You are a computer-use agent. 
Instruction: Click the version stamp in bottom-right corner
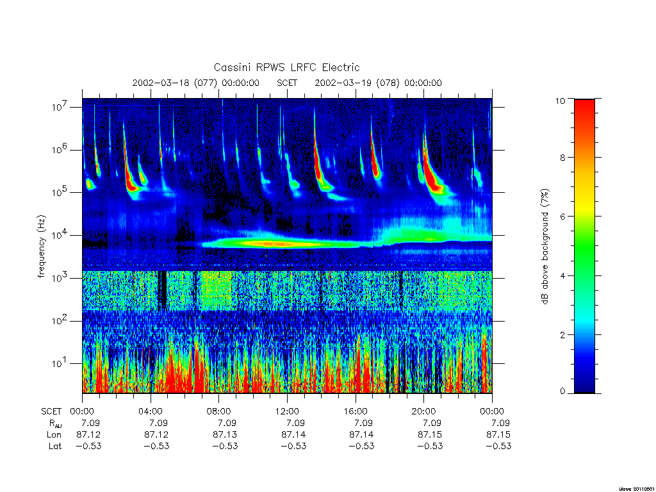(x=637, y=489)
